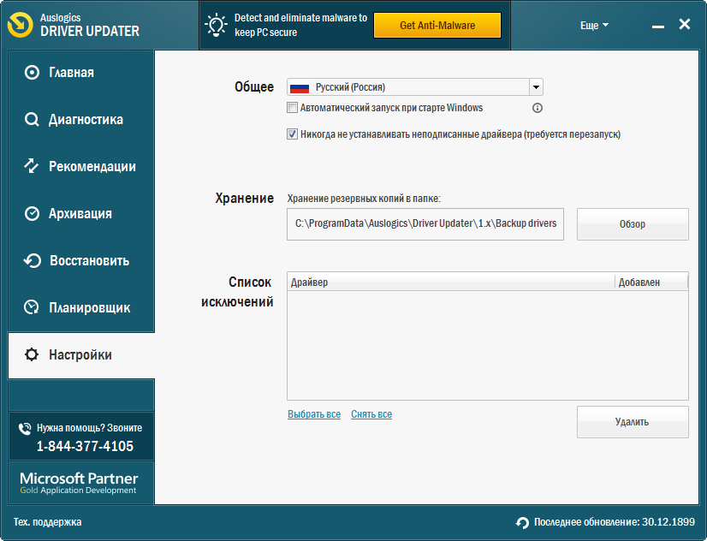Viewport: 707px width, 541px height.
Task: Click the Диагностика magnifier icon
Action: coord(32,120)
